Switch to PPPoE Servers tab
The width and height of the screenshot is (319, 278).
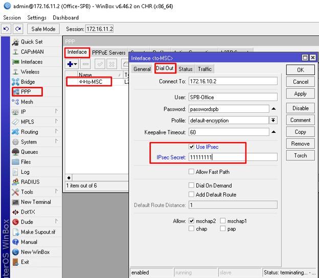109,53
